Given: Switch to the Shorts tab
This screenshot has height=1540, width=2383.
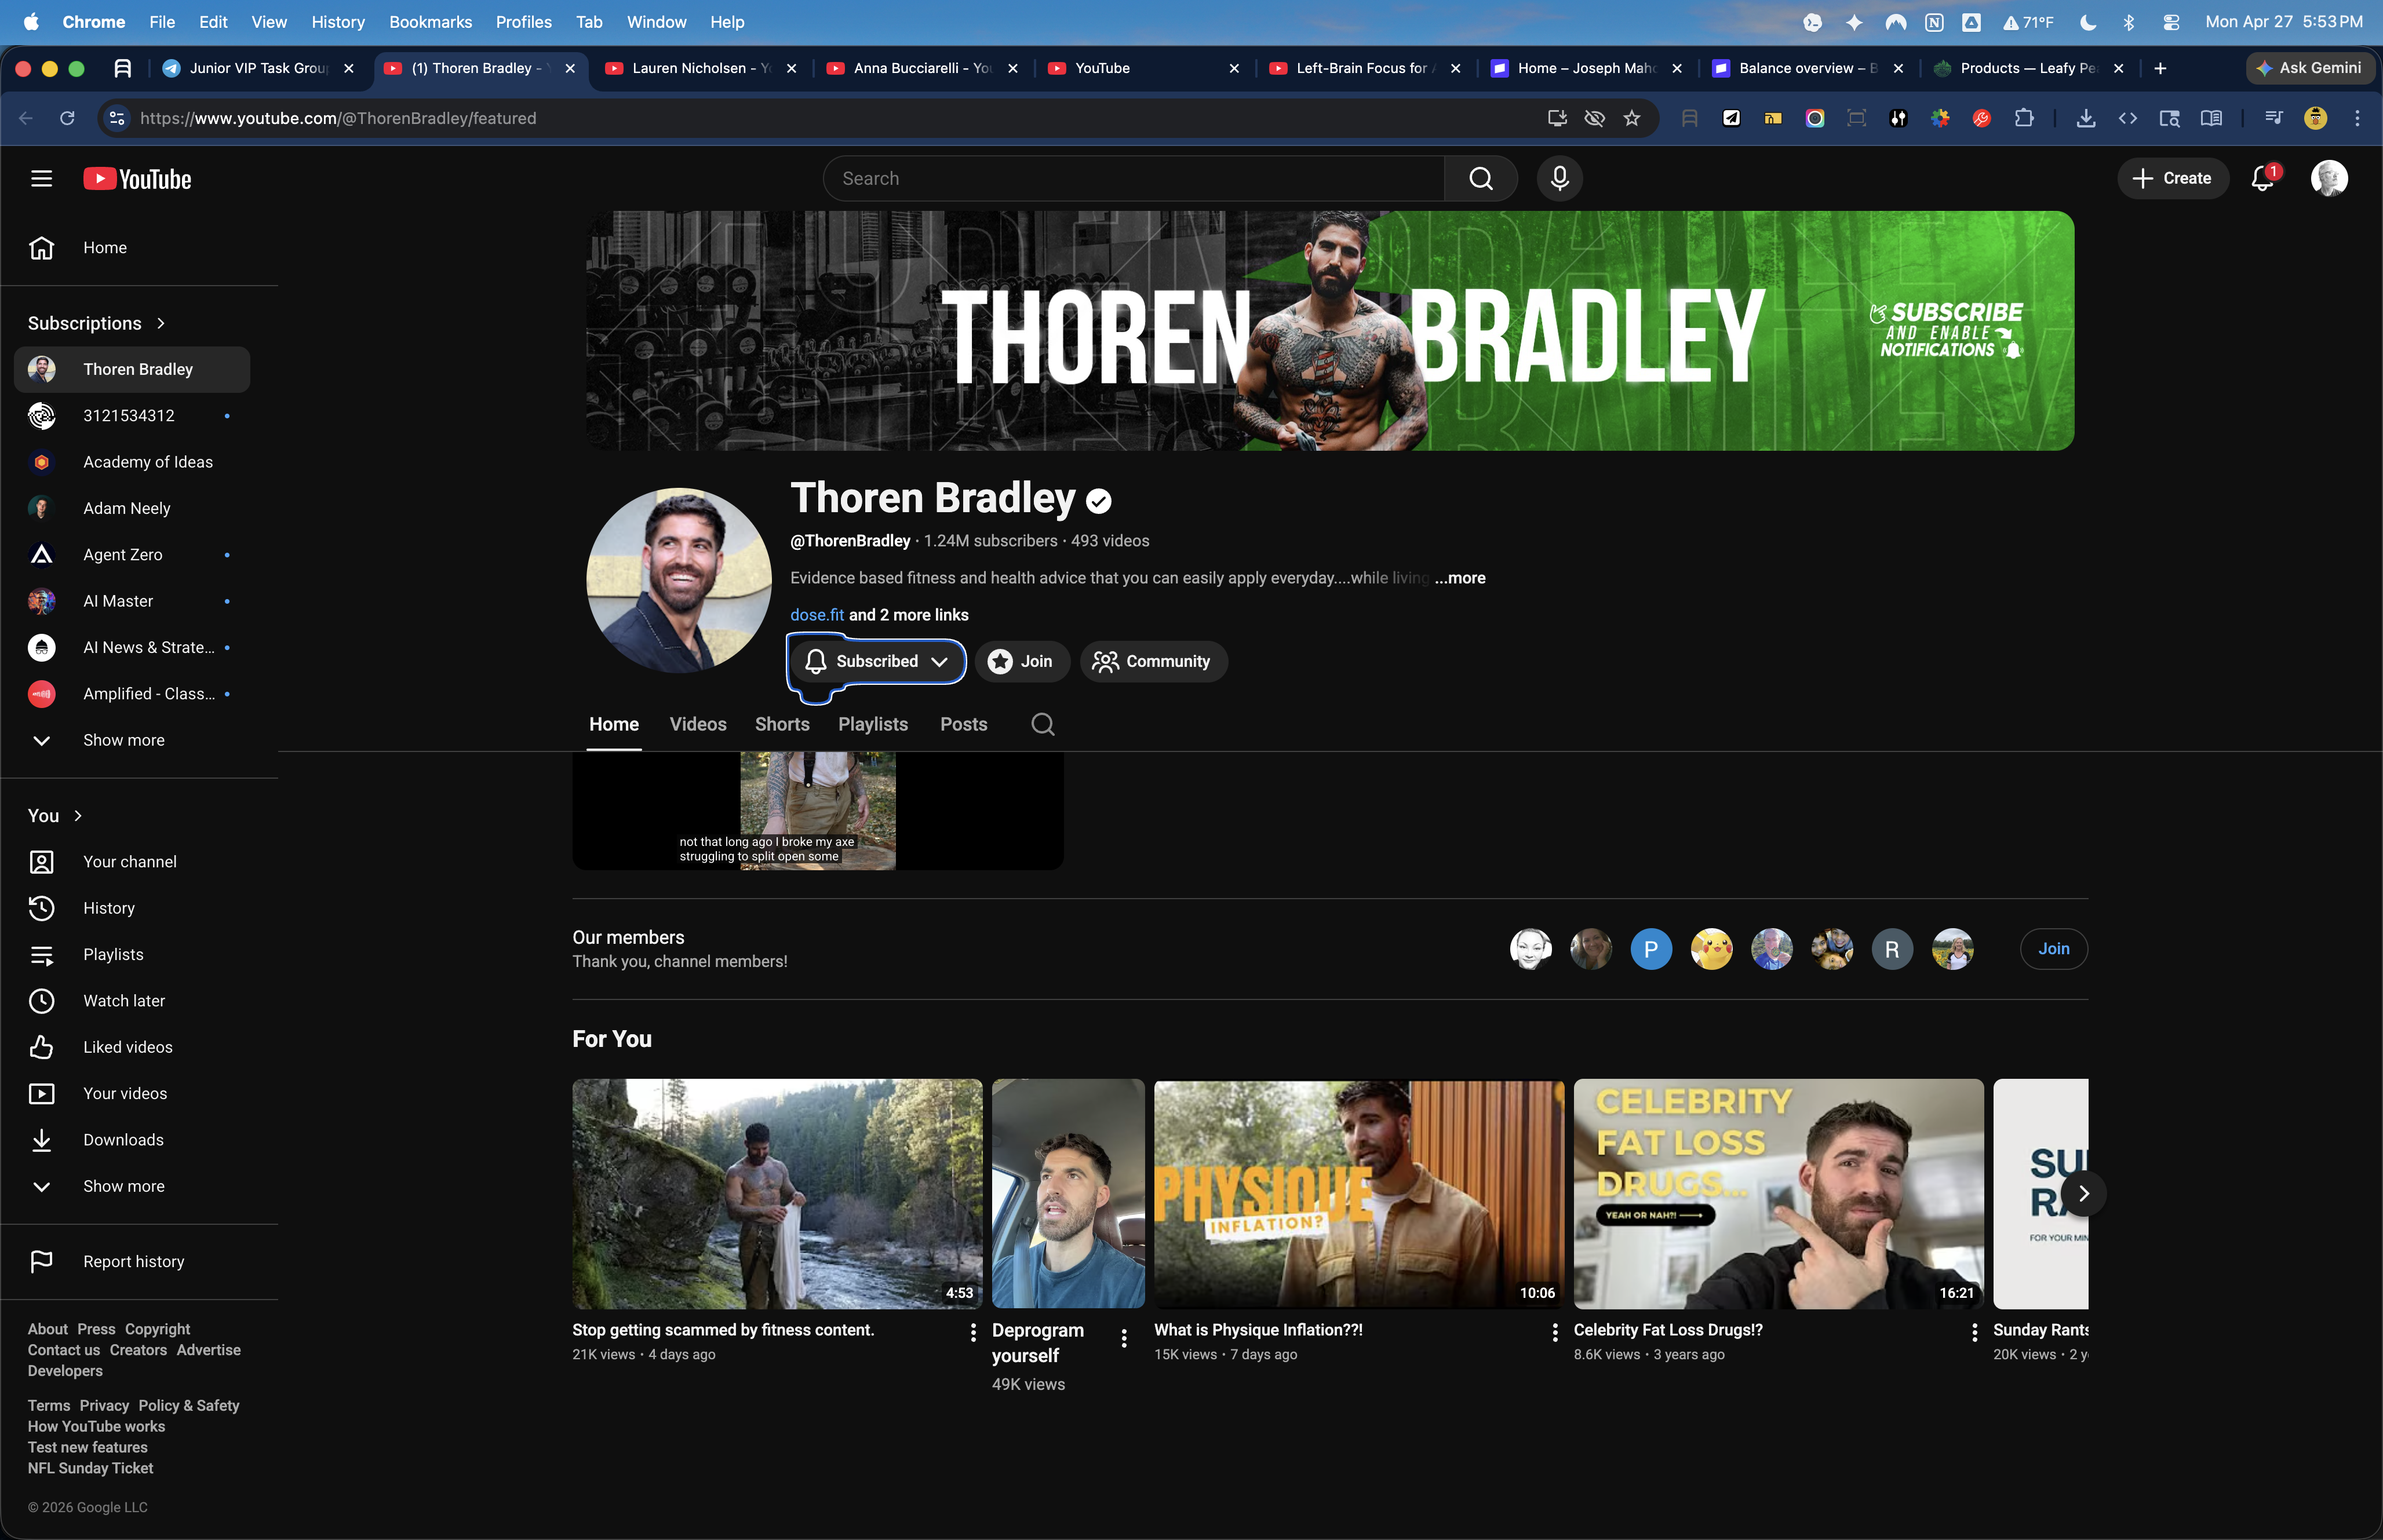Looking at the screenshot, I should tap(782, 724).
